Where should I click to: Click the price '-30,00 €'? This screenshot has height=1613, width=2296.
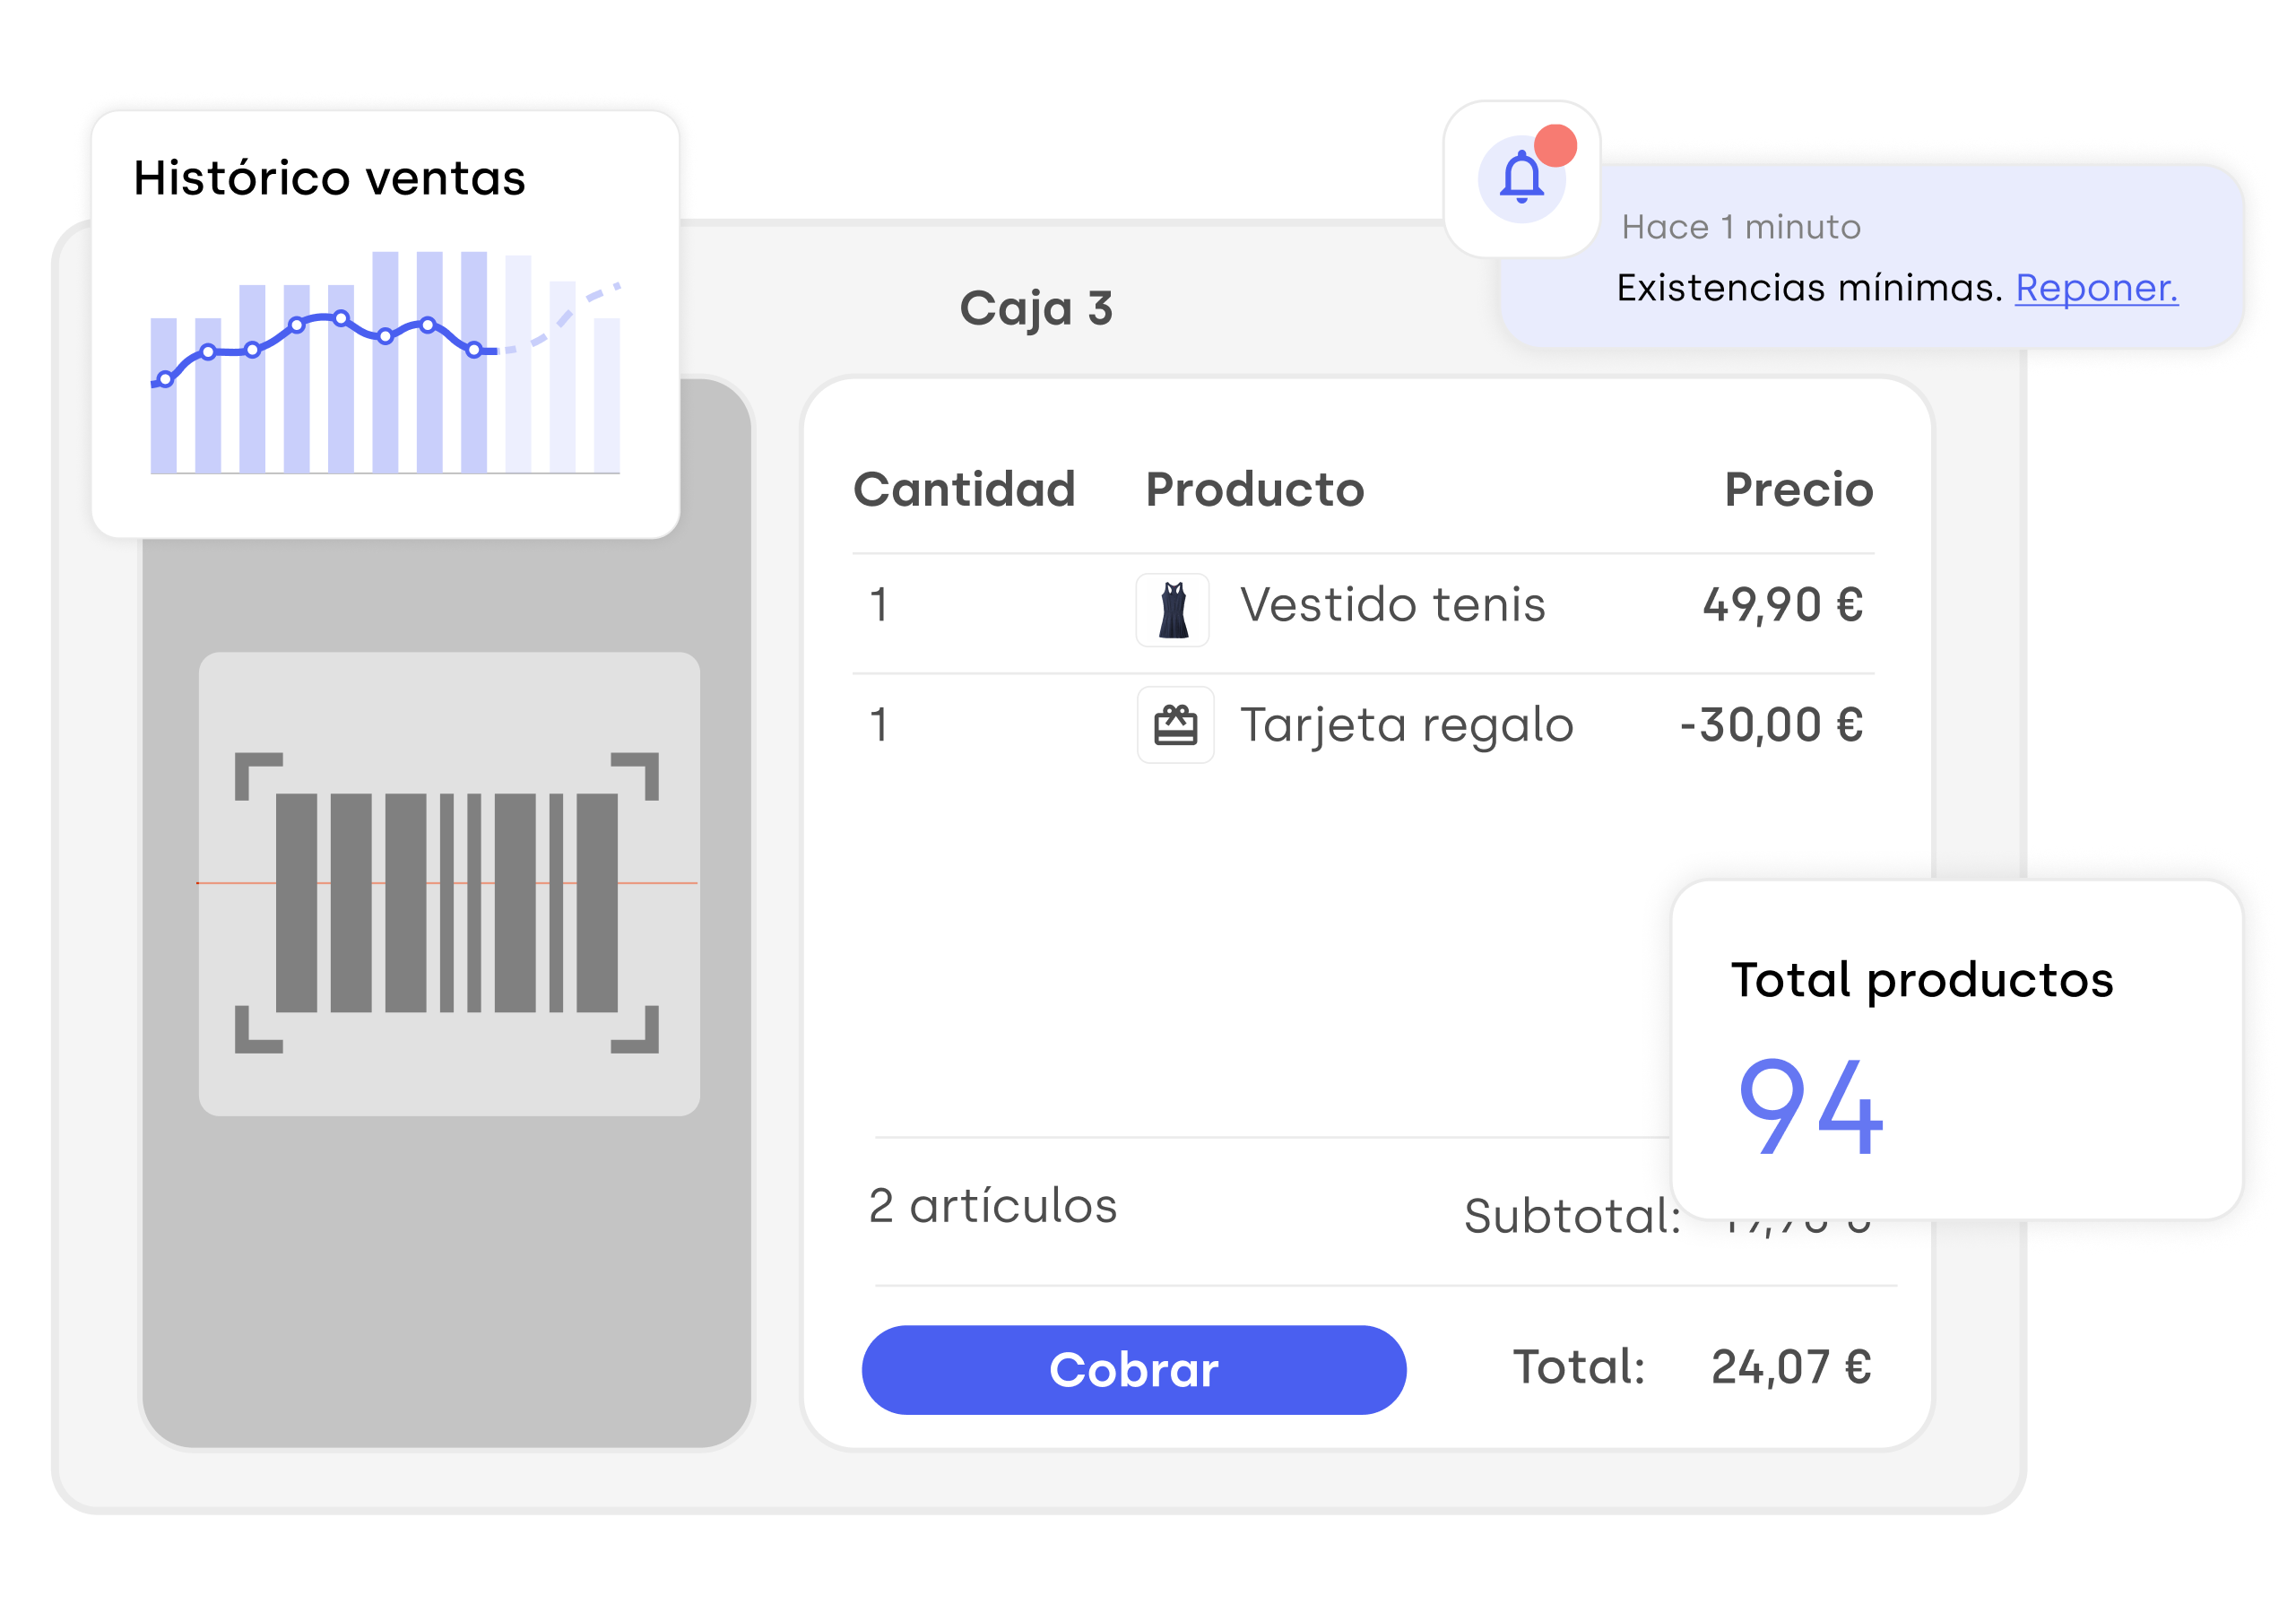click(1771, 725)
